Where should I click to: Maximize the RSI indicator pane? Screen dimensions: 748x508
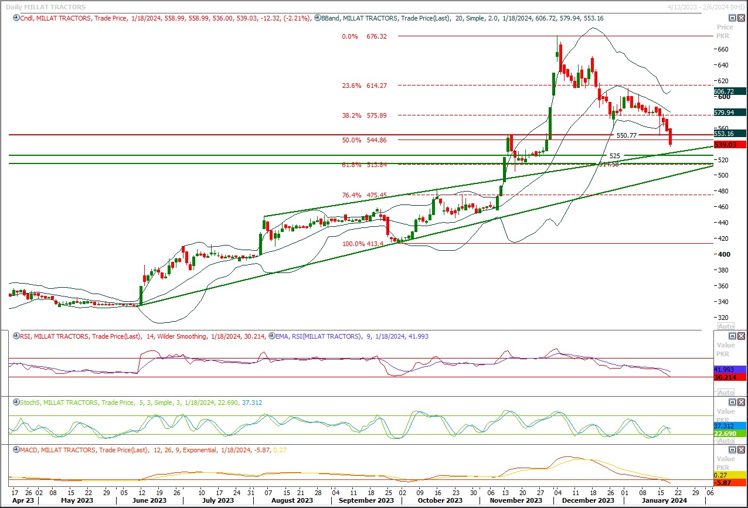[x=733, y=336]
